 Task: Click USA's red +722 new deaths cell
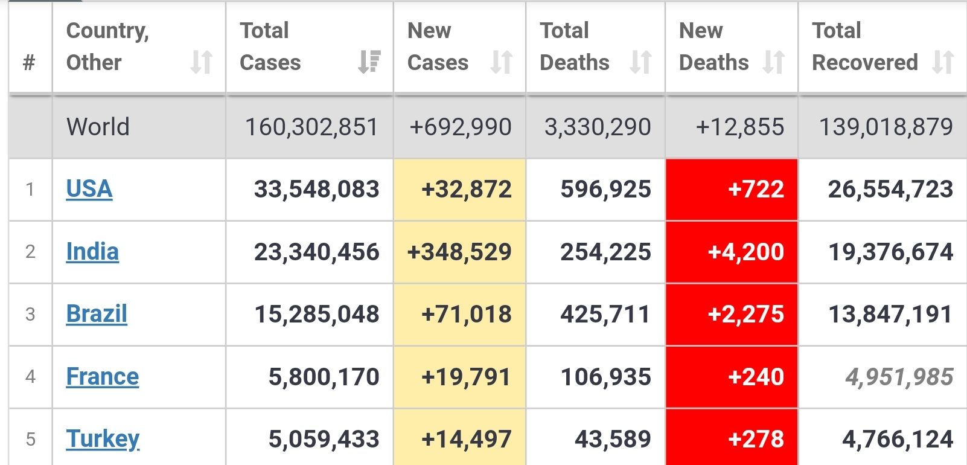pos(756,190)
